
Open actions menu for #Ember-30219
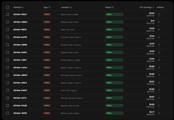(x=159, y=113)
